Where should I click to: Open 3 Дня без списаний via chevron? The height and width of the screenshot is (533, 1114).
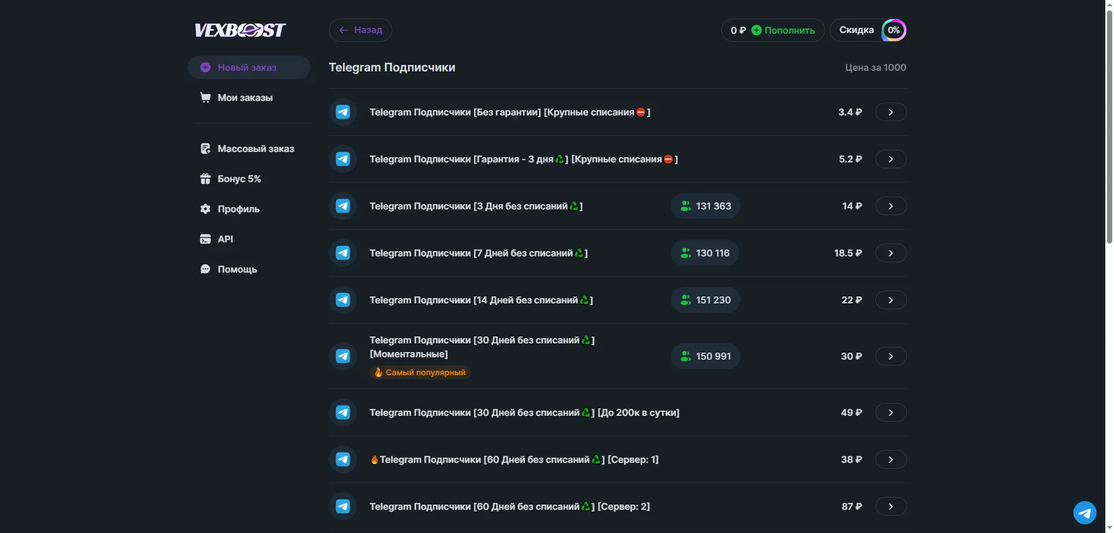click(891, 206)
